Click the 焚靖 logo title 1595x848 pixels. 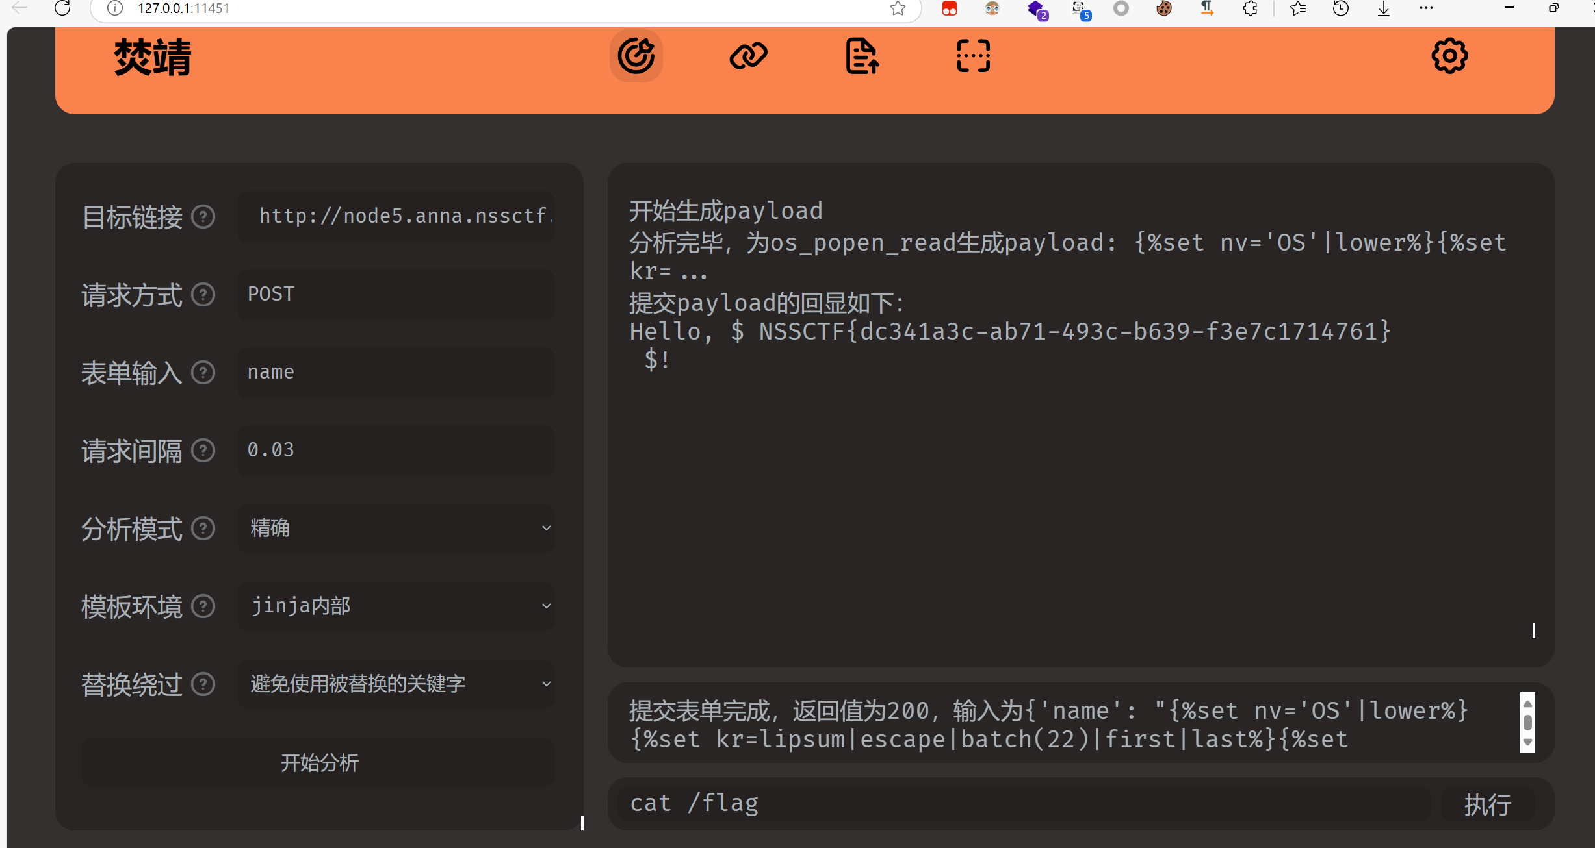click(153, 57)
